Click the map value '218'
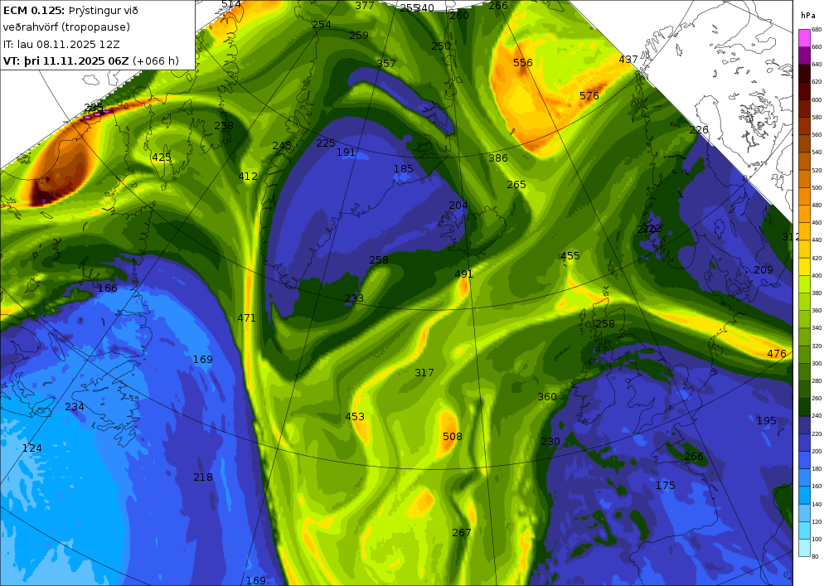This screenshot has width=829, height=586. [203, 477]
